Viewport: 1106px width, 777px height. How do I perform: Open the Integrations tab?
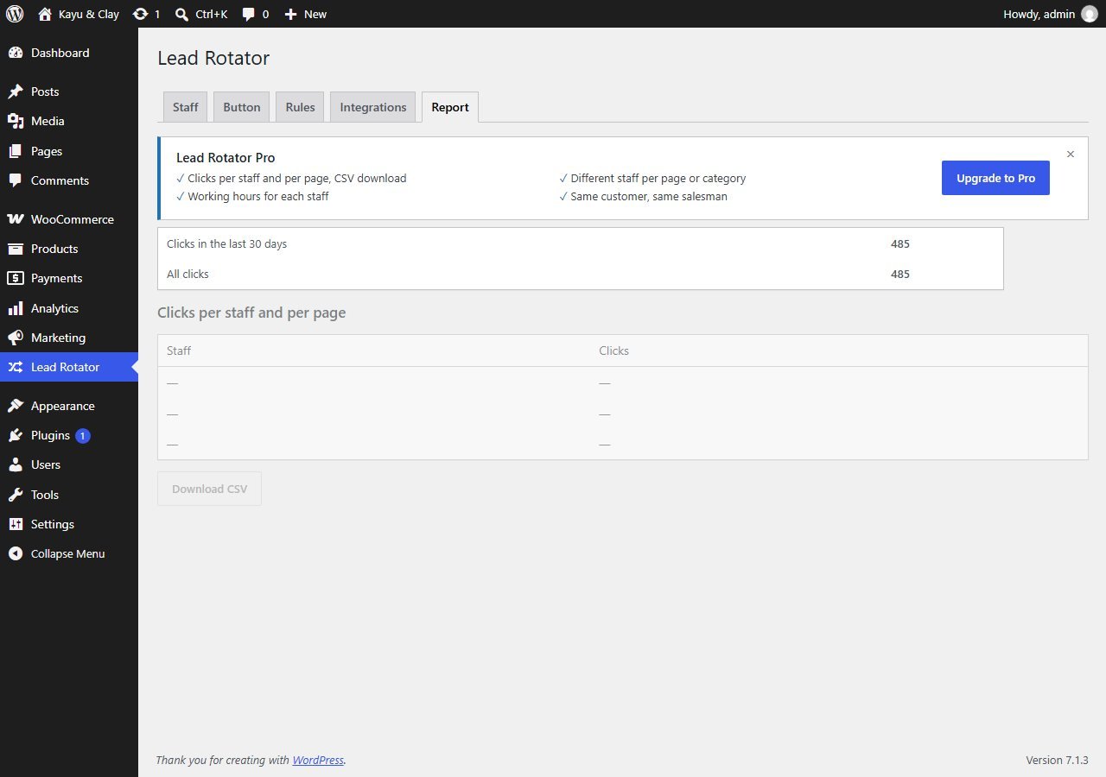373,107
